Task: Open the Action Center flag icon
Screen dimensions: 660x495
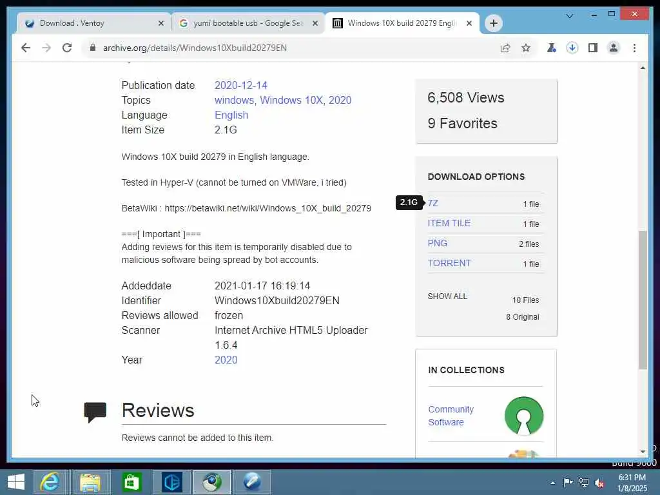Action: click(x=568, y=482)
